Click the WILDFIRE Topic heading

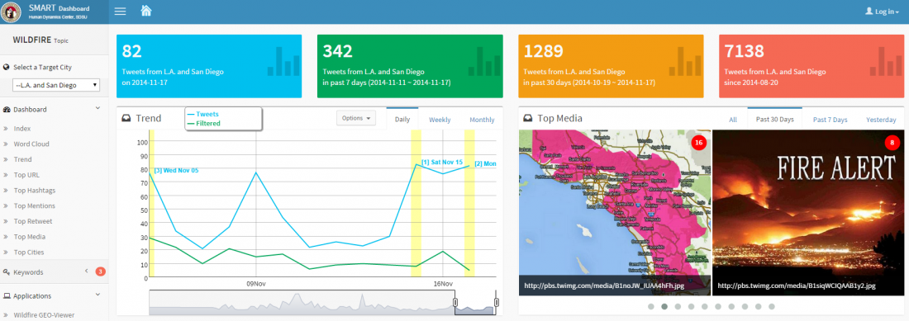(x=40, y=40)
